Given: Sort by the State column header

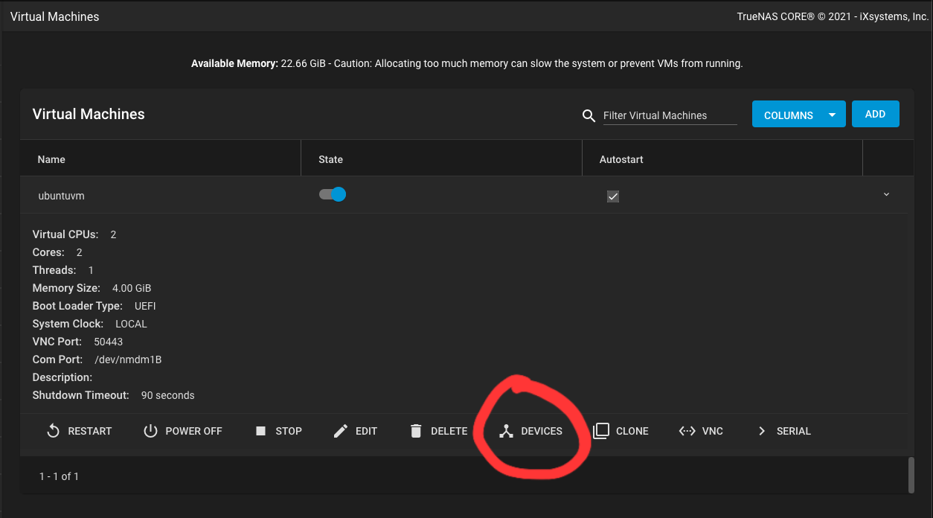Looking at the screenshot, I should click(x=330, y=159).
